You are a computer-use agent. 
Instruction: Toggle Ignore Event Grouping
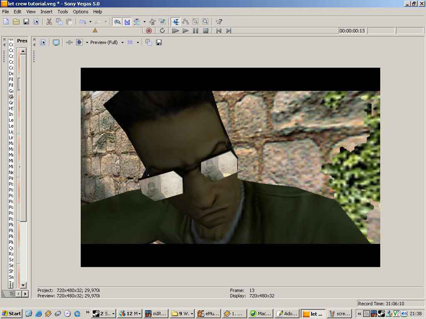162,22
